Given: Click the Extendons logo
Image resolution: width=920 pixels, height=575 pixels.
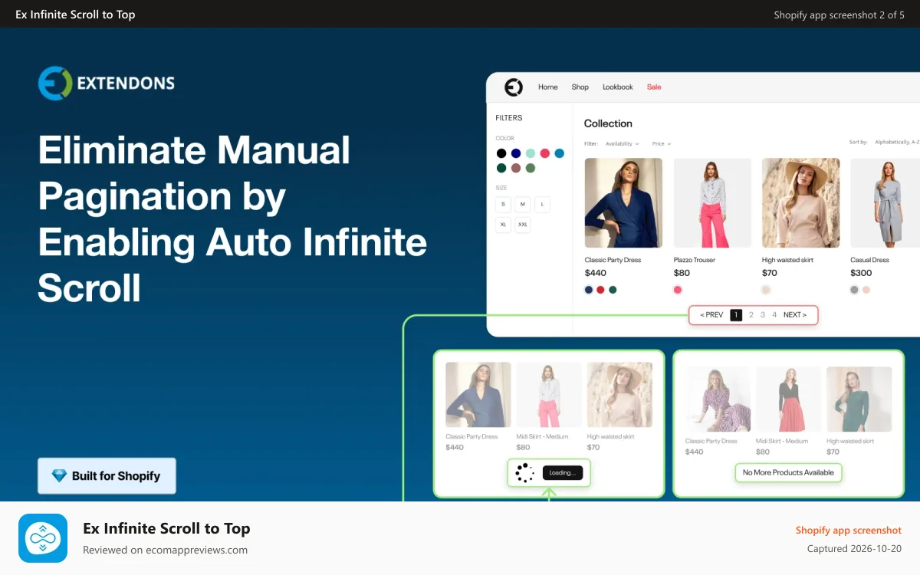Looking at the screenshot, I should click(x=107, y=84).
